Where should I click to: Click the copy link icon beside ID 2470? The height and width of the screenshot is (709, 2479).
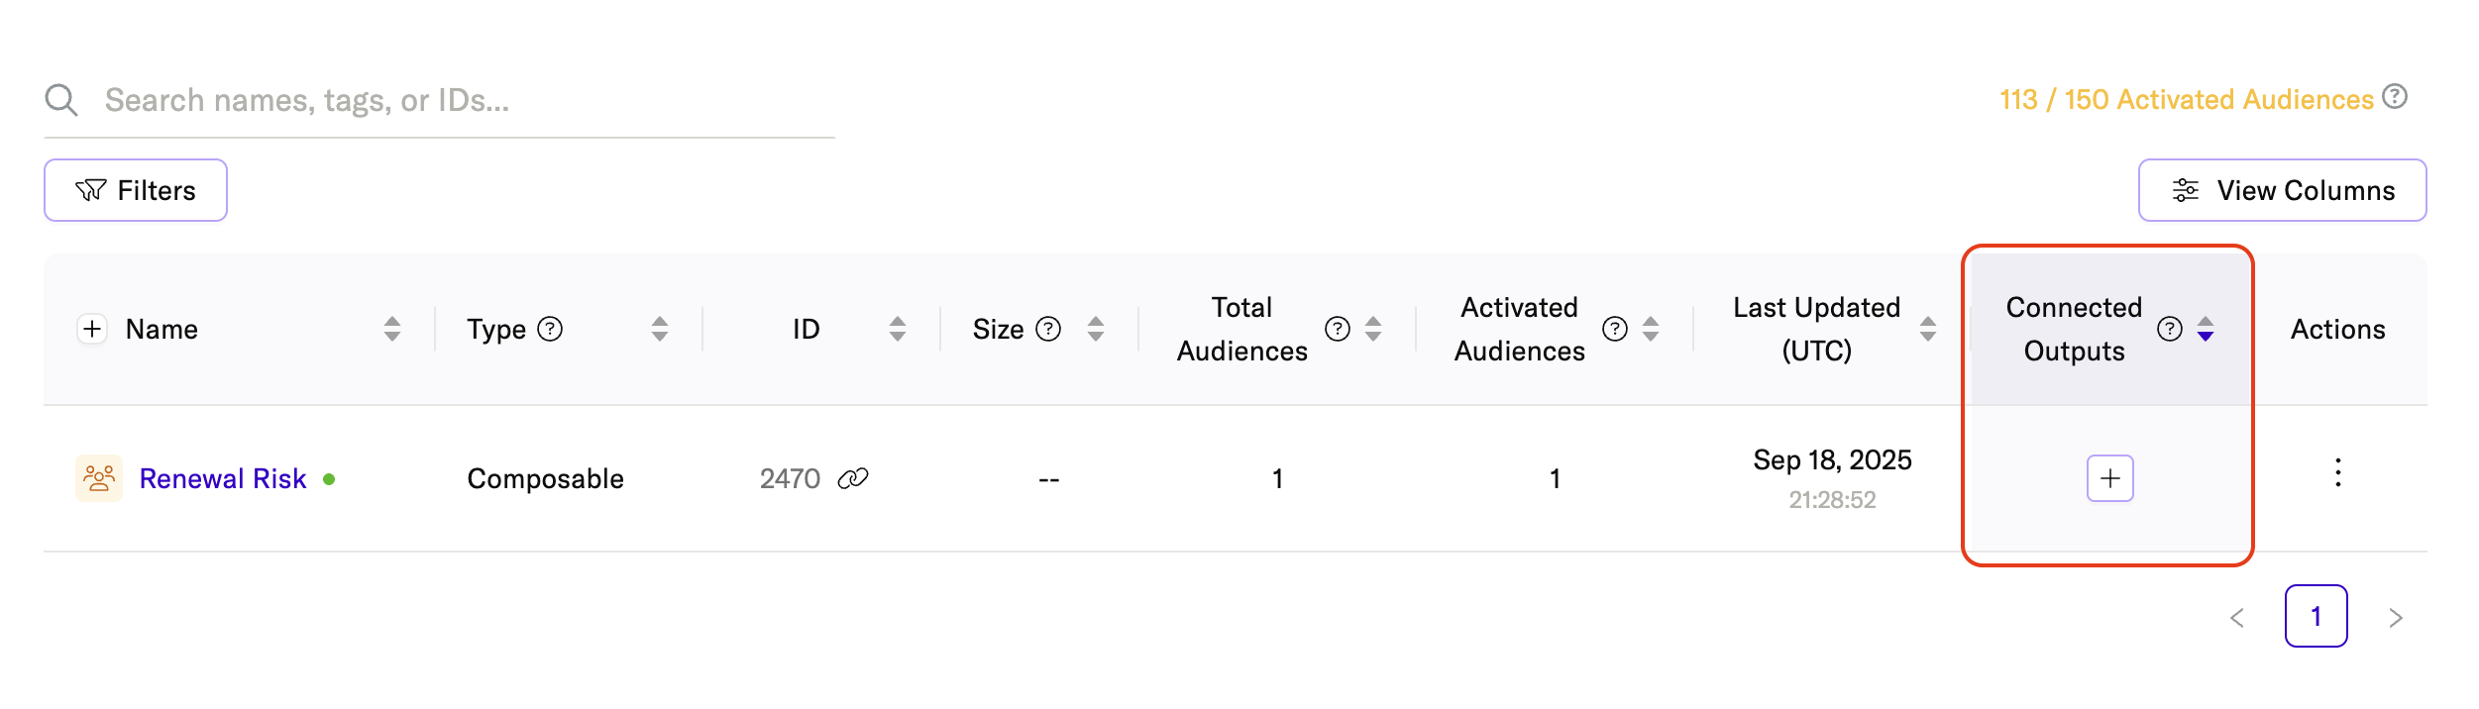click(853, 479)
